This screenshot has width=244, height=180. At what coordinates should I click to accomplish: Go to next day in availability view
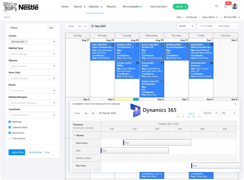click(93, 113)
